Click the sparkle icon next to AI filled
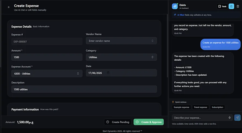Screen dimensions: 242x133 (175, 15)
